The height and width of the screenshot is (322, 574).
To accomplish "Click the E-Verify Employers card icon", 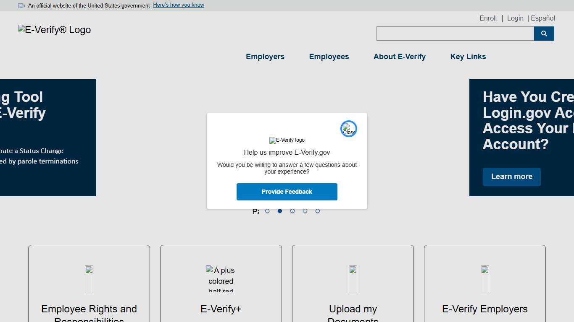I will point(484,278).
